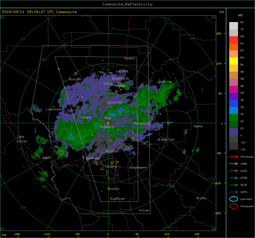
Task: Click the Vulcan label
Action: [144, 210]
